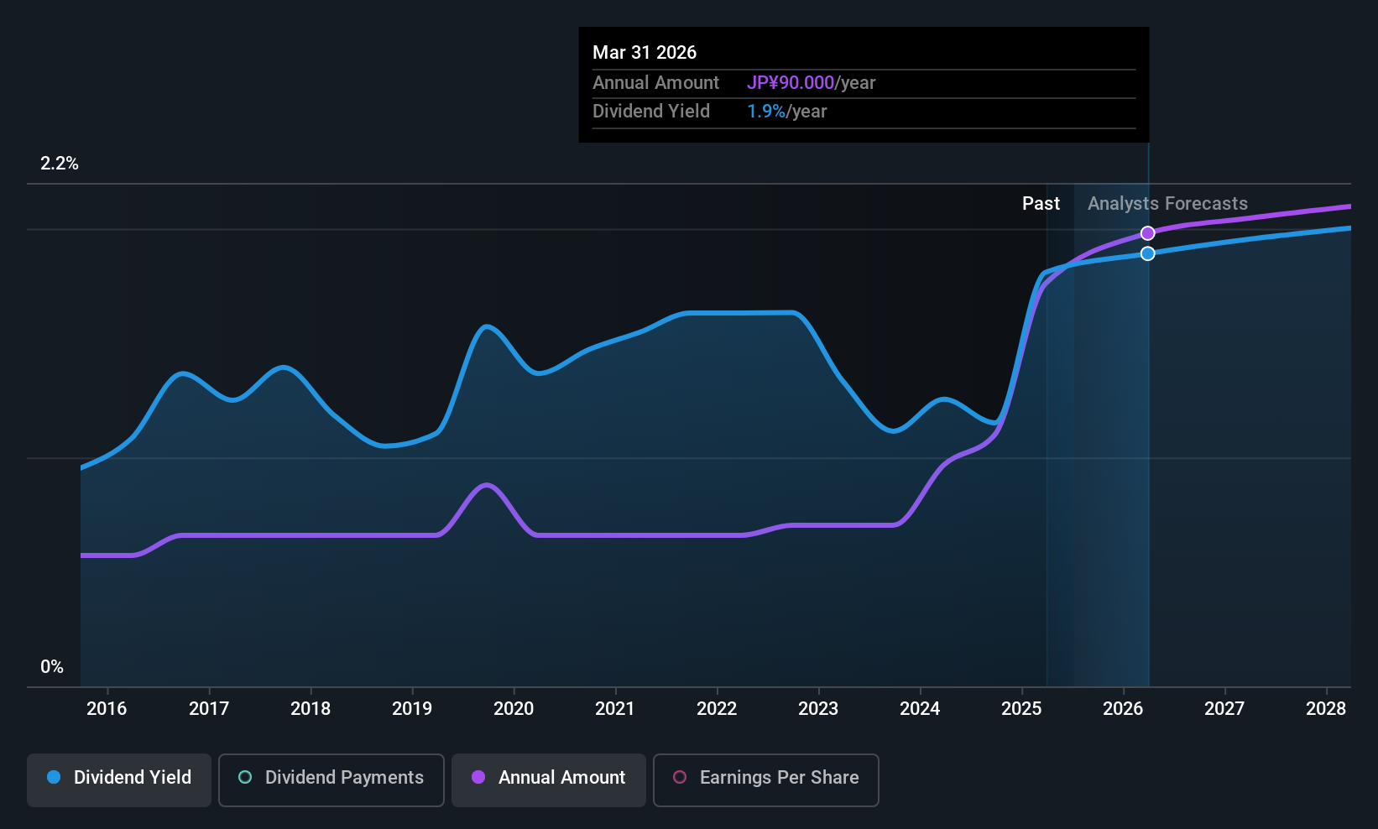The width and height of the screenshot is (1378, 829).
Task: Click the 2017 x-axis year label
Action: point(209,709)
